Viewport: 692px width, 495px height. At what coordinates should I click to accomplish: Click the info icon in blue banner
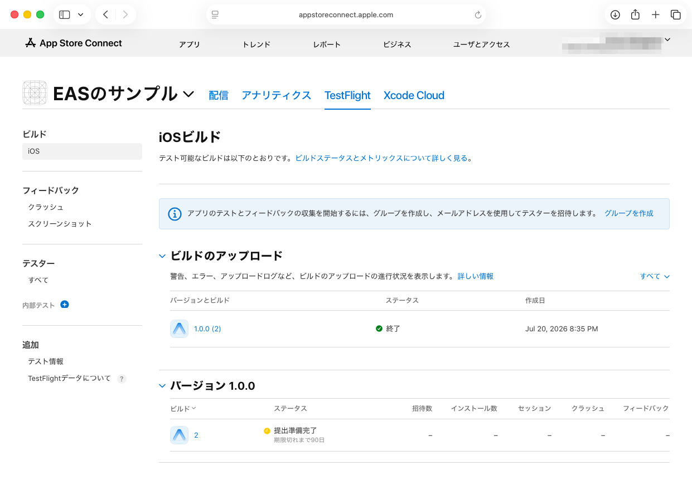click(175, 214)
